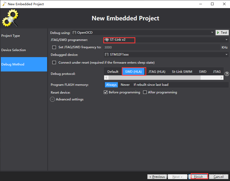This screenshot has width=230, height=181.
Task: Set Program FLASH memory to Never
Action: pos(125,85)
